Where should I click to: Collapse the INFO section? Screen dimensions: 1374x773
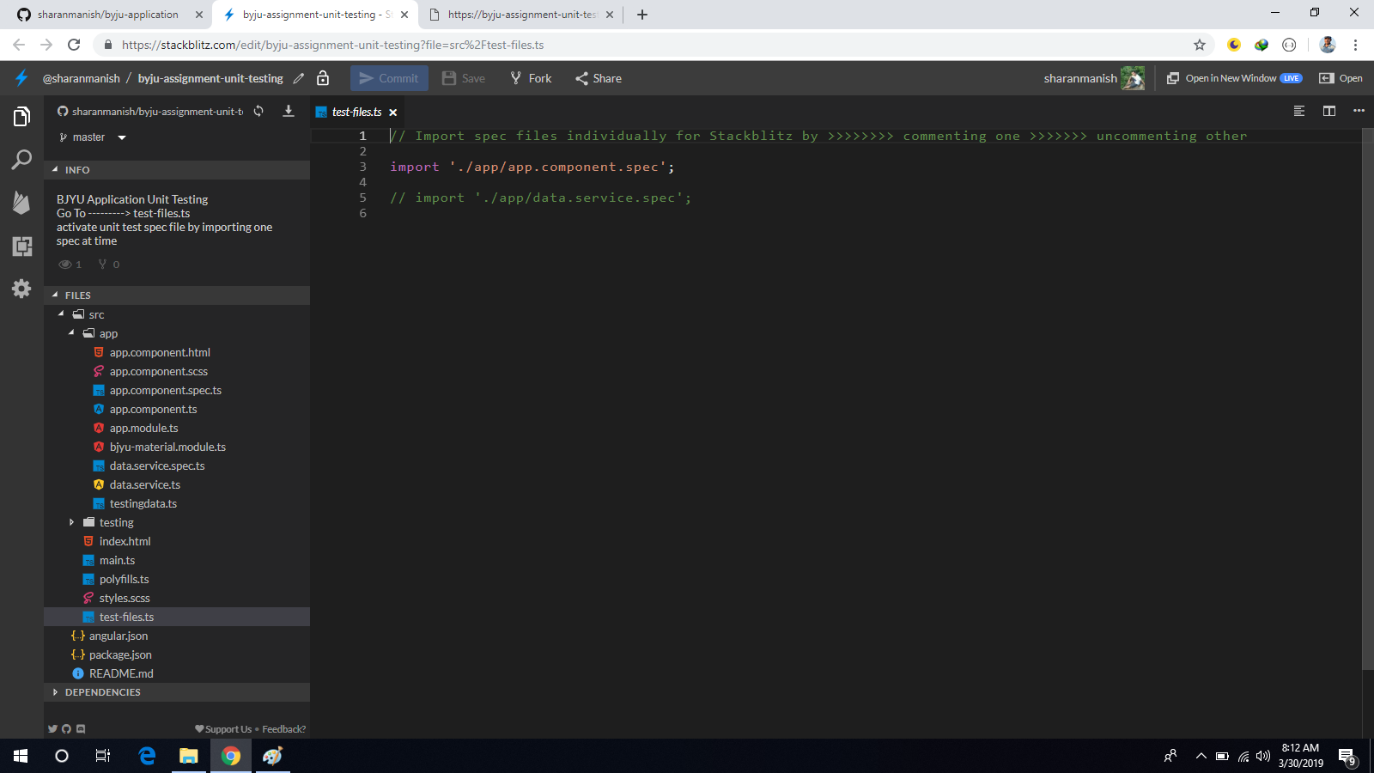(177, 170)
